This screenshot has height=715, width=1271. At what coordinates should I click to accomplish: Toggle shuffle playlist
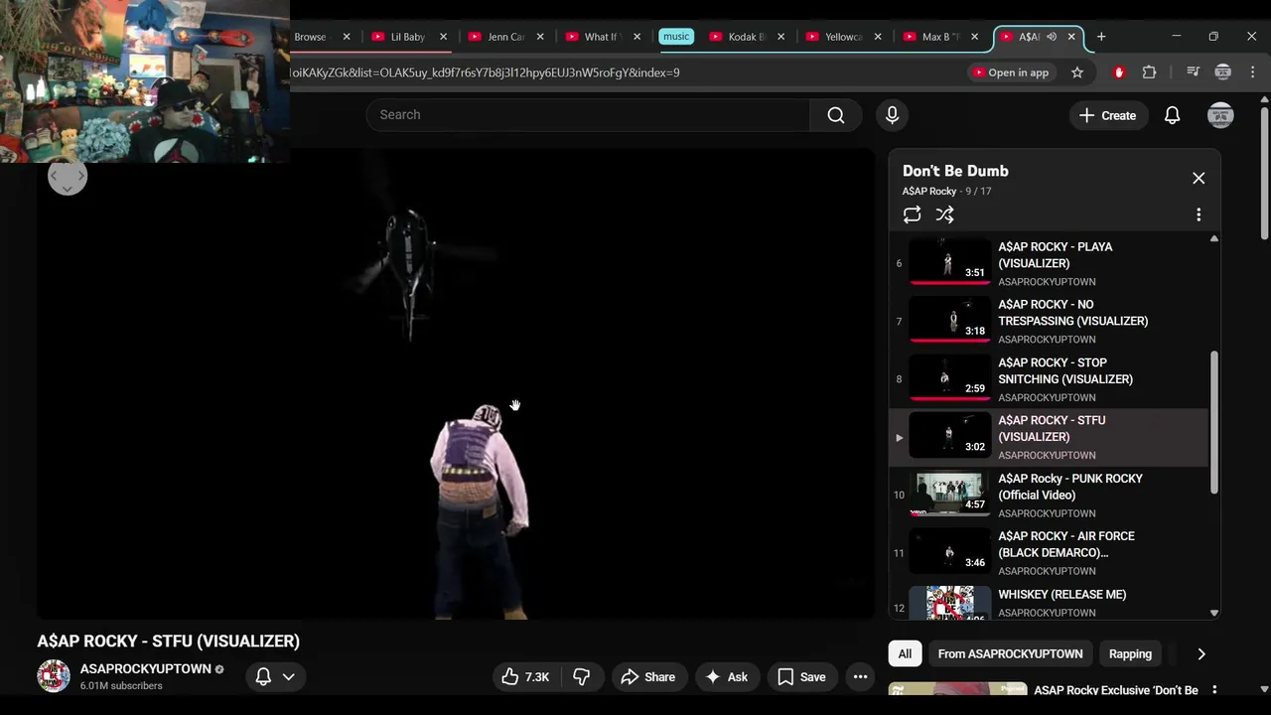coord(944,214)
